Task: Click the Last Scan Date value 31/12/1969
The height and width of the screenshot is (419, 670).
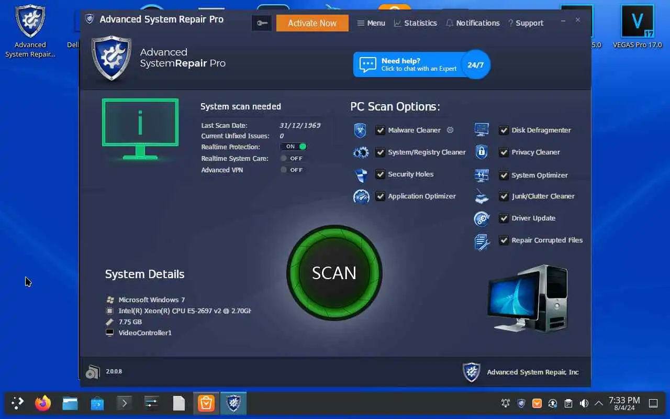Action: pyautogui.click(x=300, y=126)
